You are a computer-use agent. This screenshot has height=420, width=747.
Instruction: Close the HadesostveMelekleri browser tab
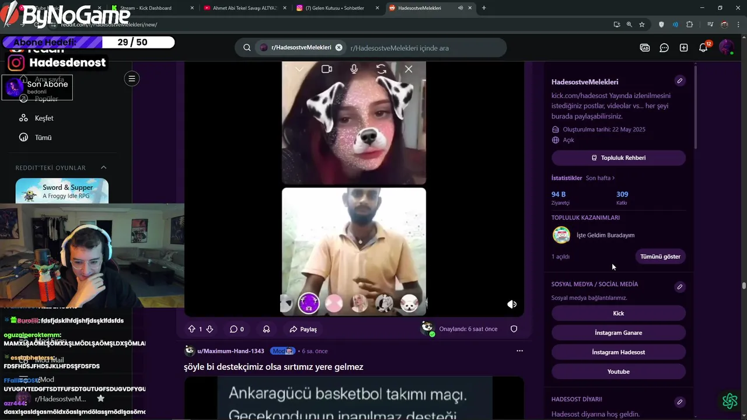(470, 8)
